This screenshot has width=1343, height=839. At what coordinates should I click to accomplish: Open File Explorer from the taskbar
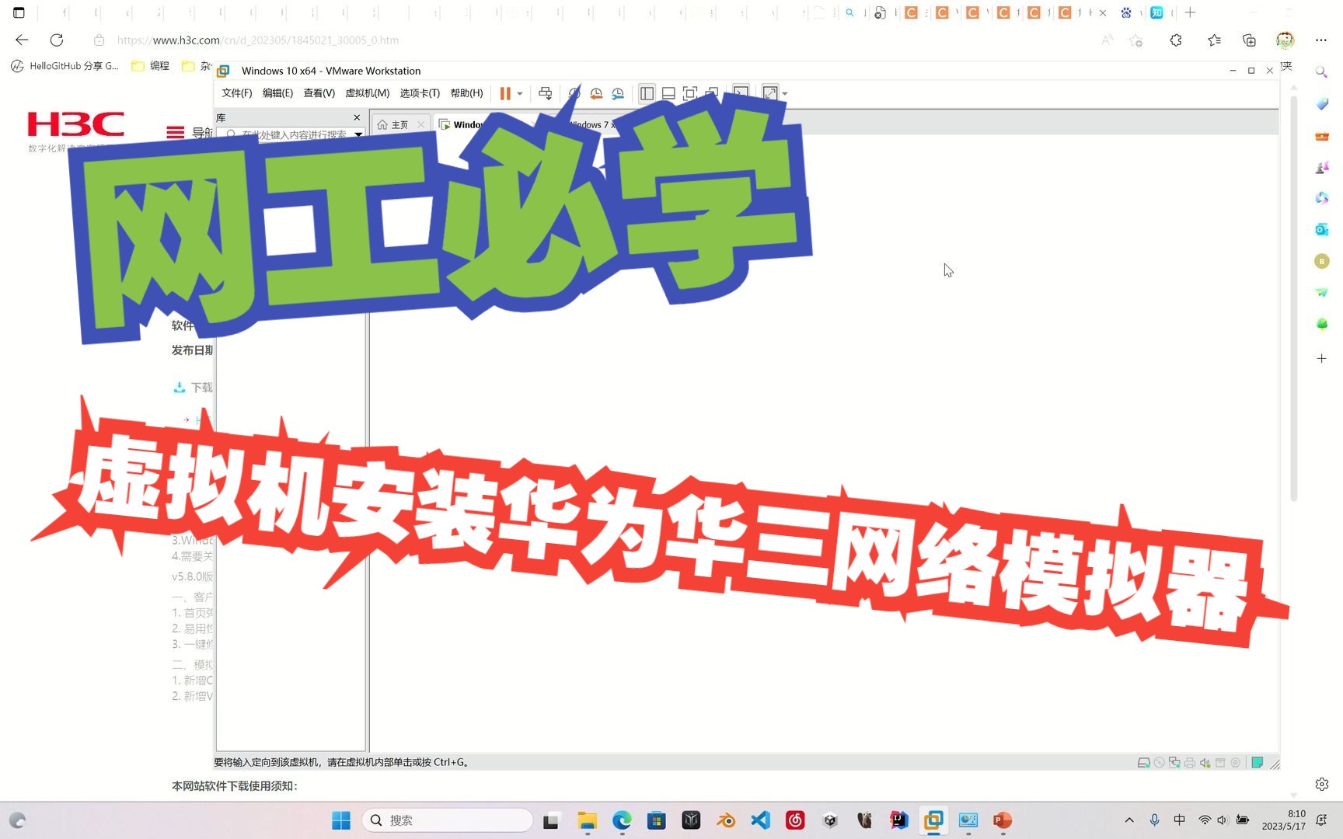point(587,820)
